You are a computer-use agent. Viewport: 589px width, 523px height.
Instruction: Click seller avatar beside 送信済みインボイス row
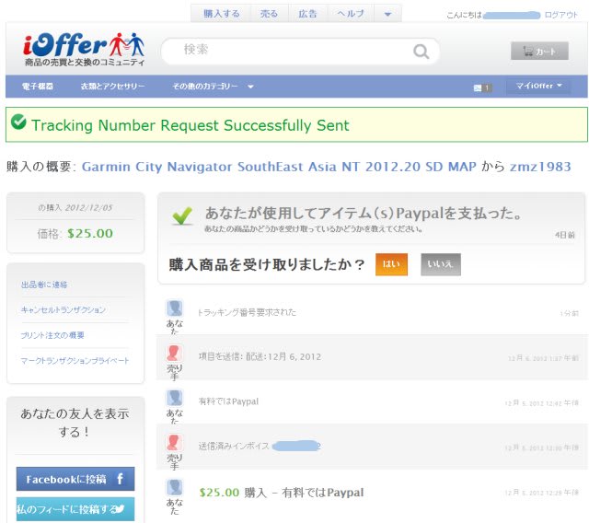pyautogui.click(x=174, y=442)
